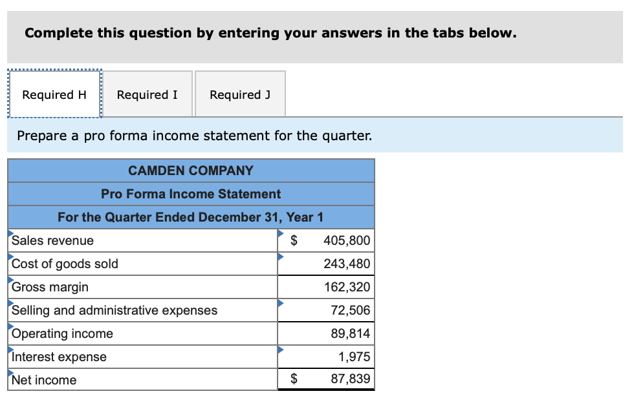Select the Gross margin amount 162,320
Image resolution: width=634 pixels, height=398 pixels.
click(336, 287)
